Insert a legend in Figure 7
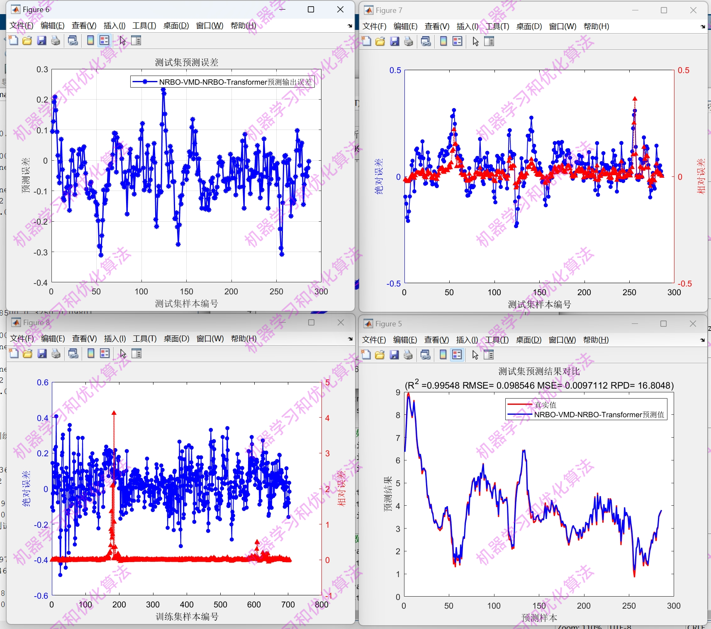Image resolution: width=711 pixels, height=629 pixels. point(458,41)
